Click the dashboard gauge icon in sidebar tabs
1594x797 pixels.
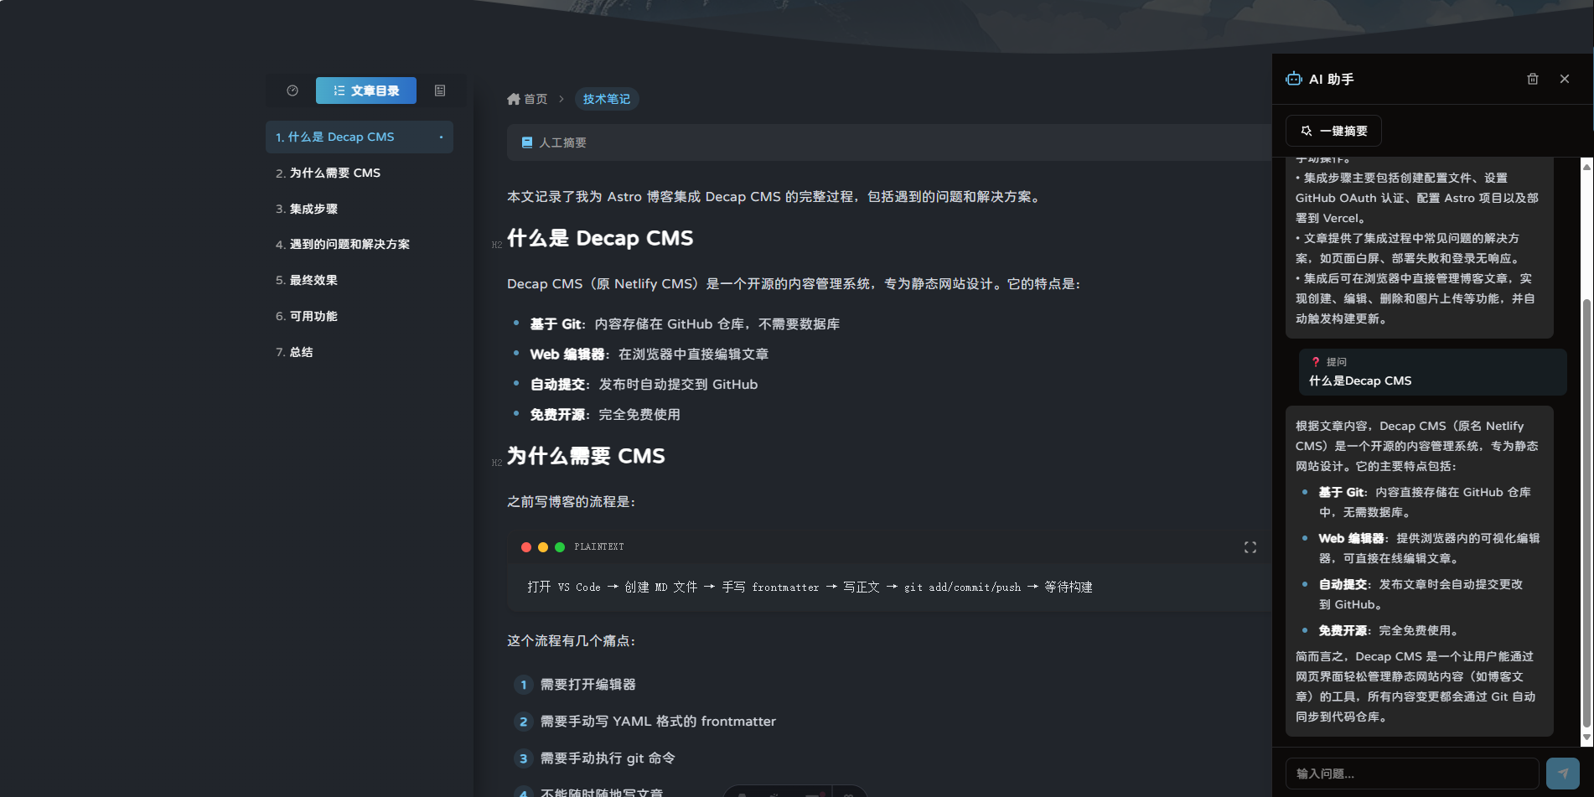[292, 91]
